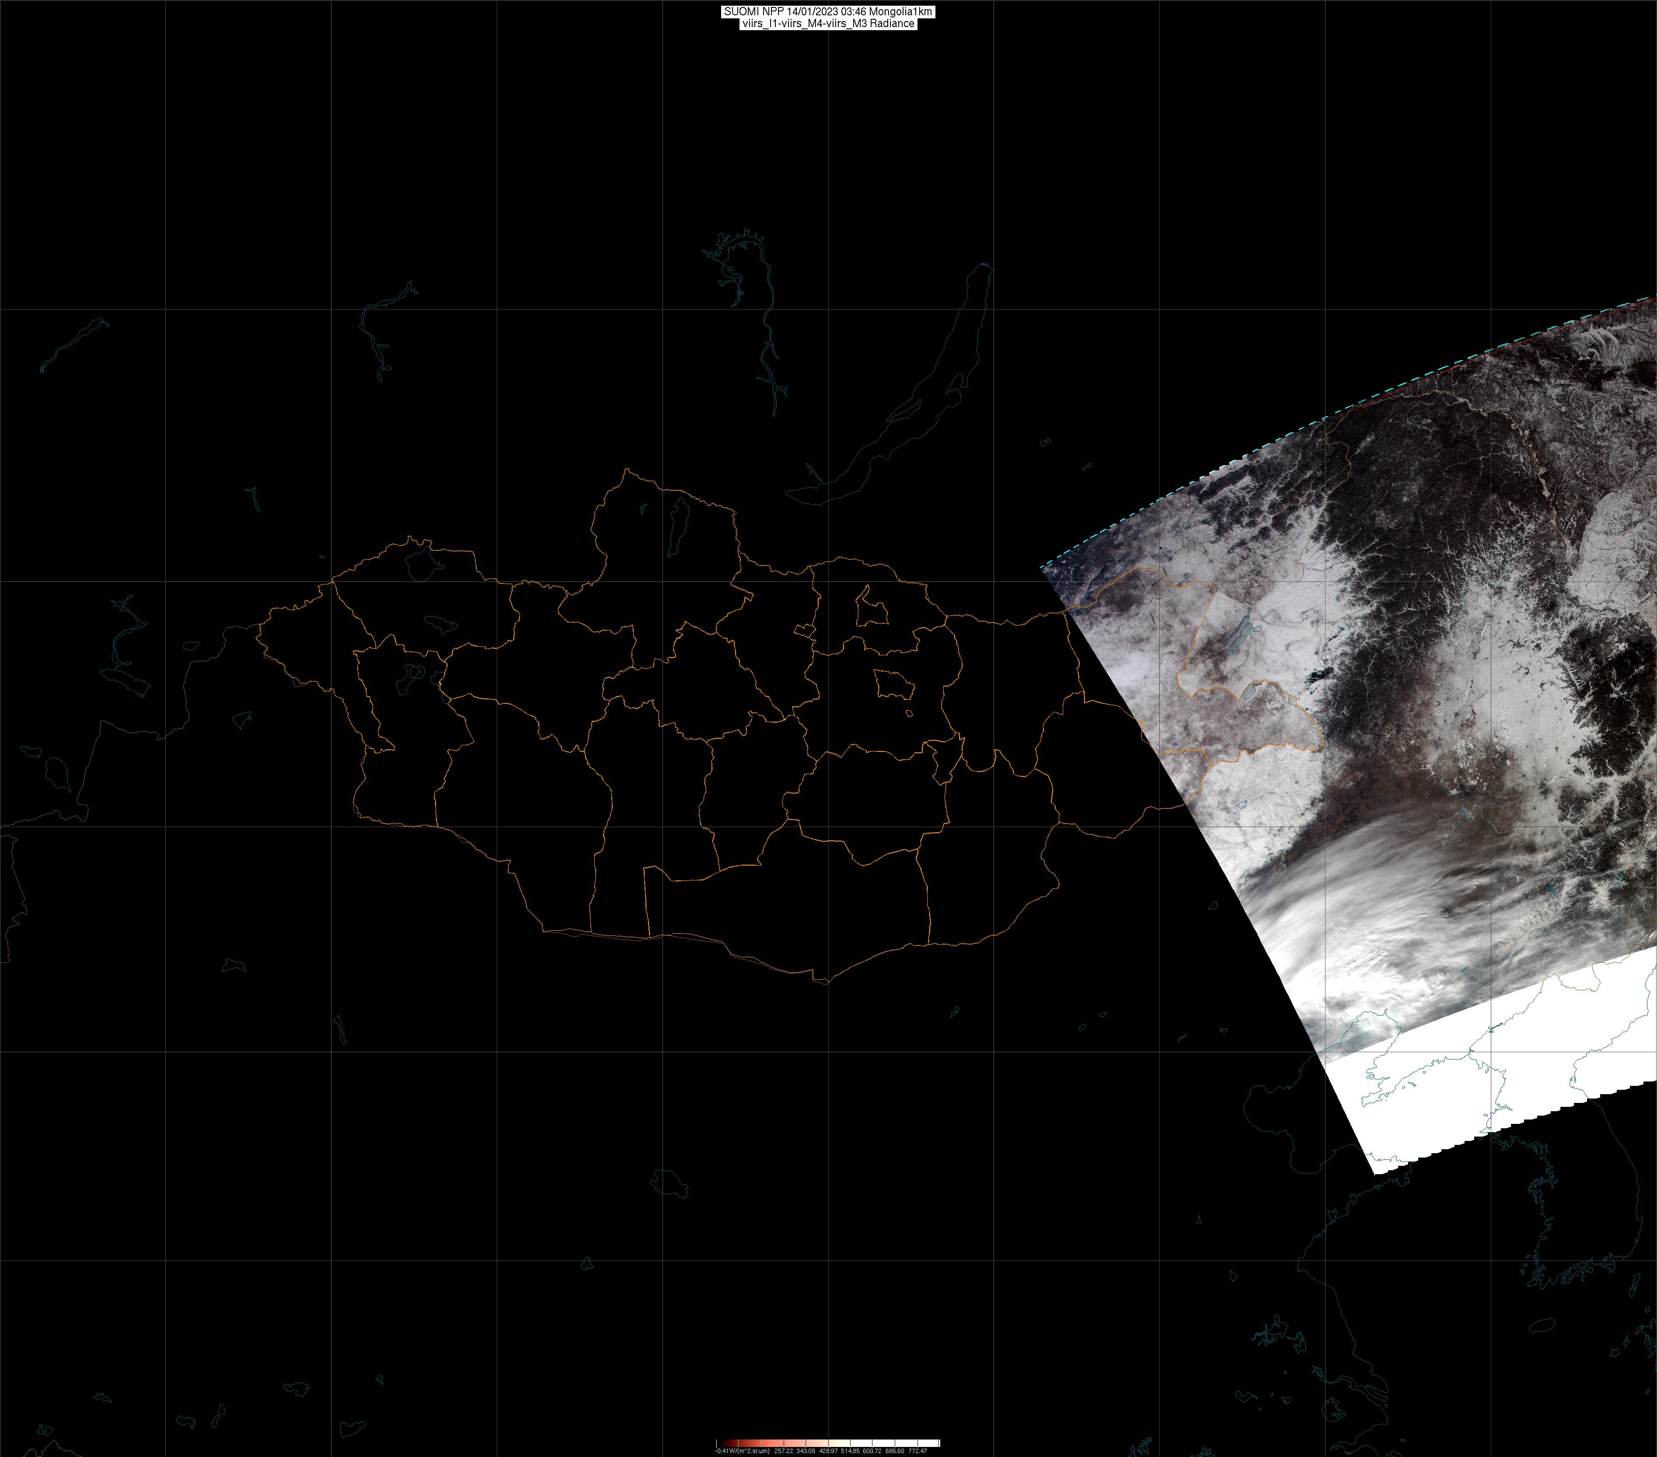Click the SUOMI NPP 14/01/2023 title label
This screenshot has width=1657, height=1457.
(828, 11)
